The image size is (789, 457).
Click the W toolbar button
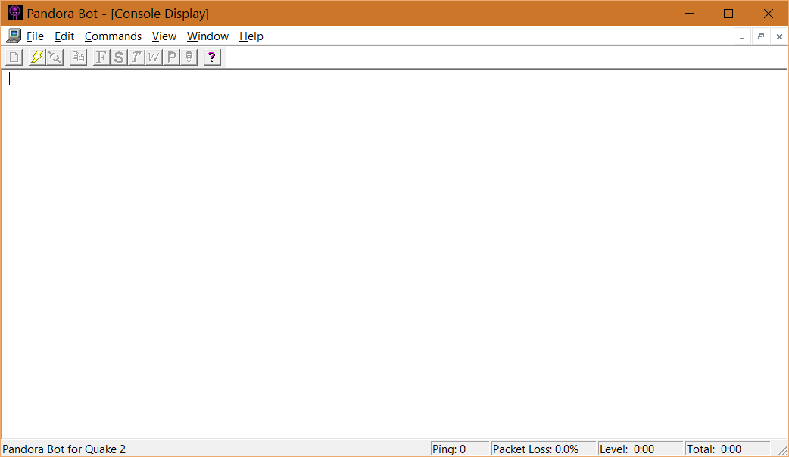click(x=154, y=58)
